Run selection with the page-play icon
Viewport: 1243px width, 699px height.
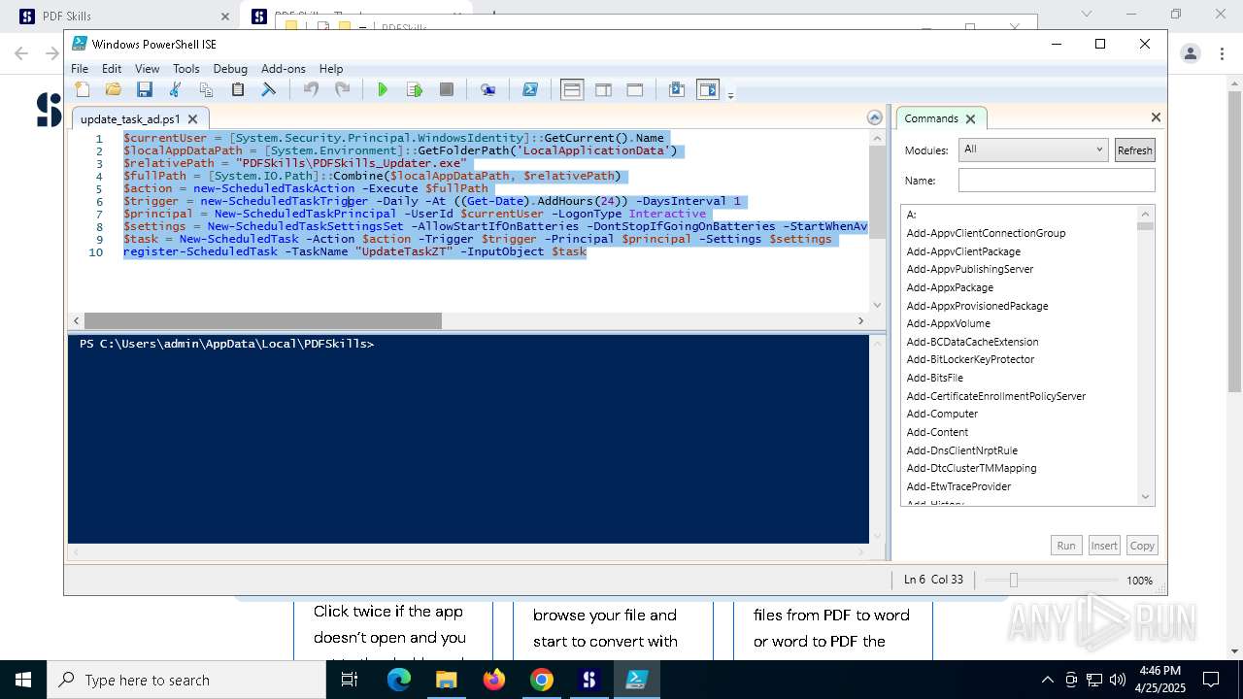tap(415, 90)
